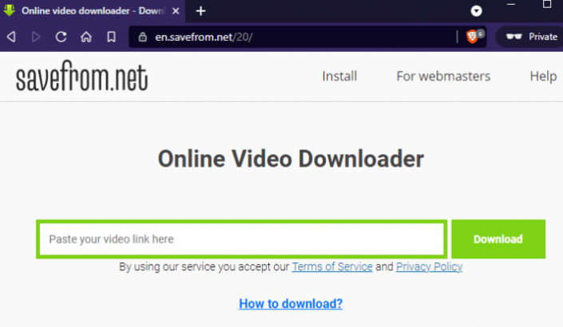The image size is (563, 327).
Task: Bookmark this page with the bookmark icon
Action: tap(111, 37)
